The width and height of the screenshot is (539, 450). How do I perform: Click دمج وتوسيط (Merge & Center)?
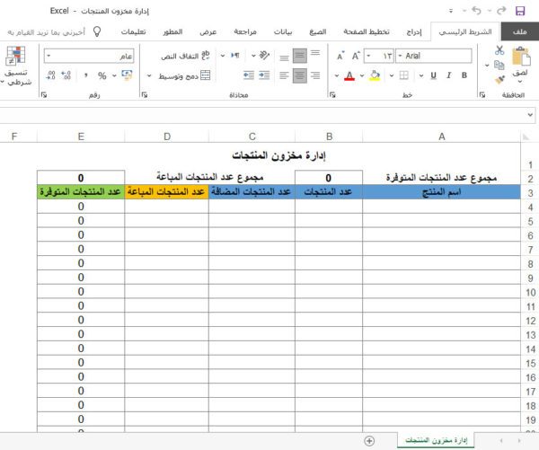click(184, 75)
